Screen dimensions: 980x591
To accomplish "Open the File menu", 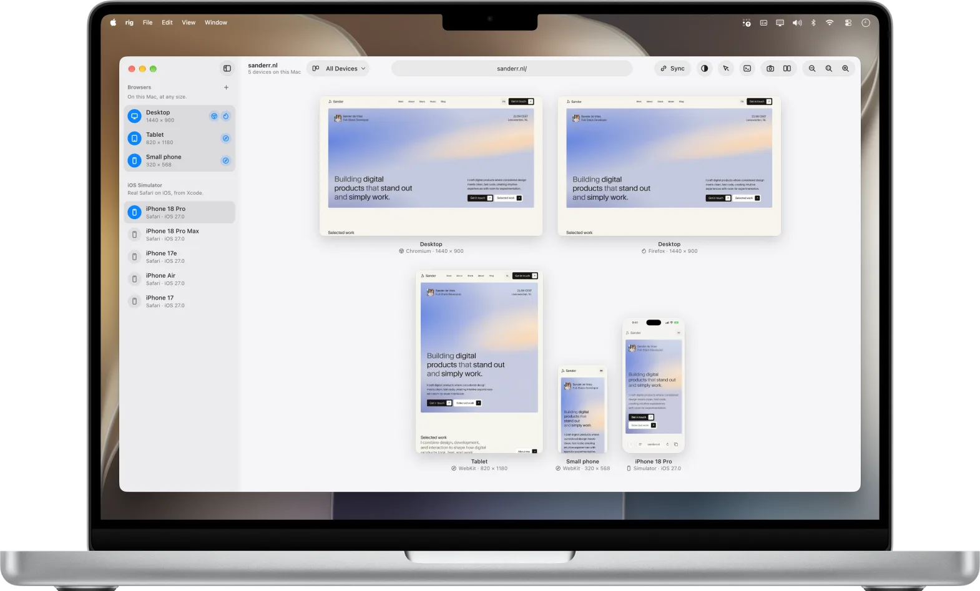I will (147, 22).
